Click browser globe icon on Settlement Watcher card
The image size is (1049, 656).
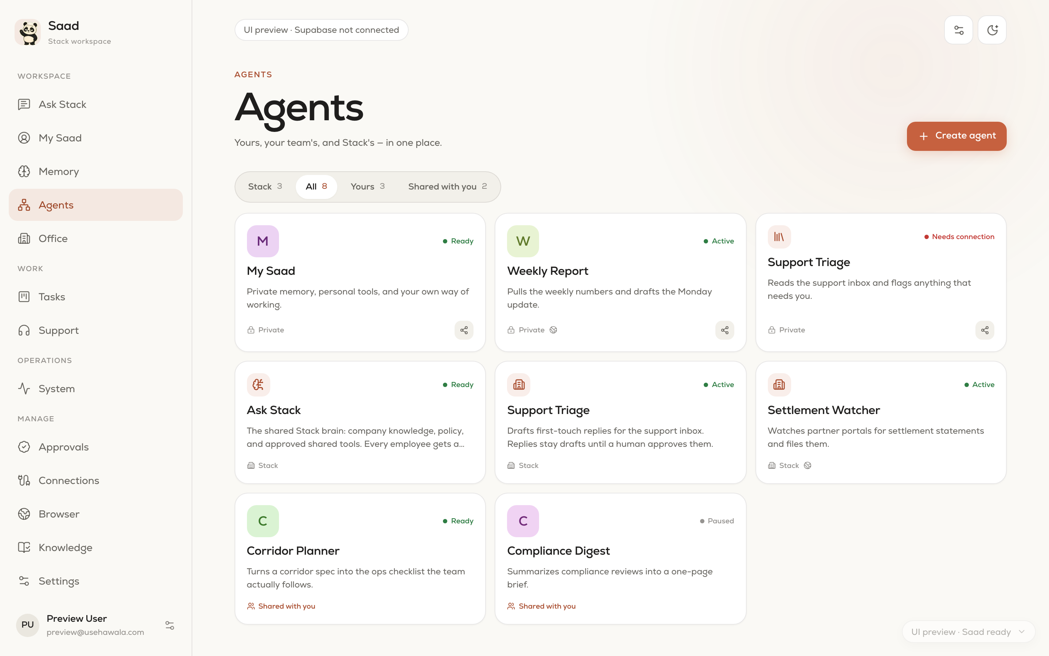point(807,465)
